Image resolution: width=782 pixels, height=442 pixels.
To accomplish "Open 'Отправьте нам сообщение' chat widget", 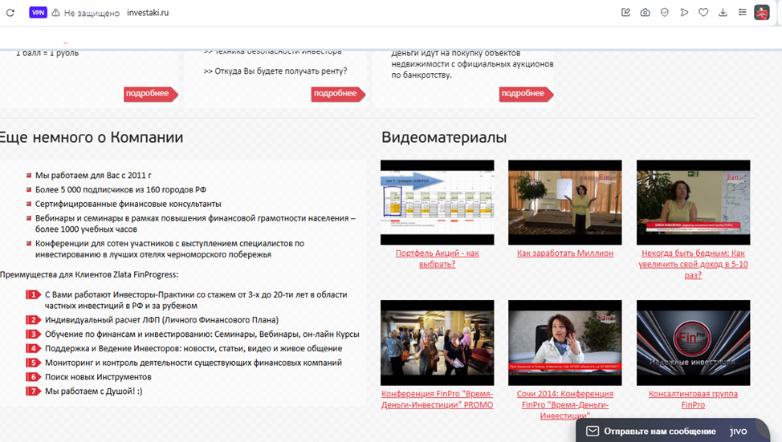I will (x=672, y=431).
